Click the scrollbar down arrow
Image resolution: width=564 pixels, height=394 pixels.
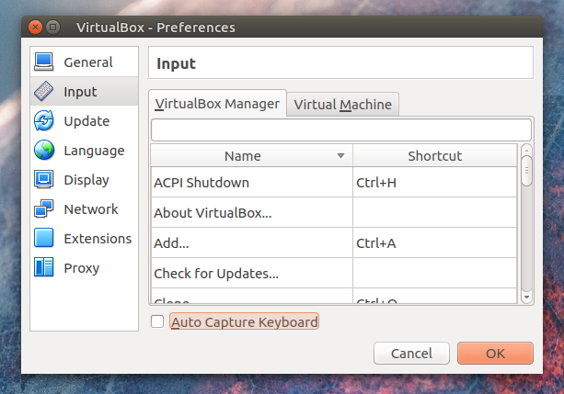[x=526, y=298]
